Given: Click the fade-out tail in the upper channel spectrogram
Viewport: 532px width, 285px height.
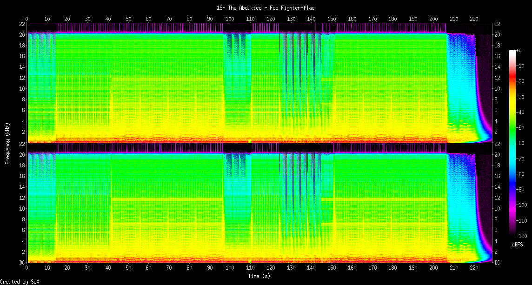Looking at the screenshot, I should pos(465,93).
